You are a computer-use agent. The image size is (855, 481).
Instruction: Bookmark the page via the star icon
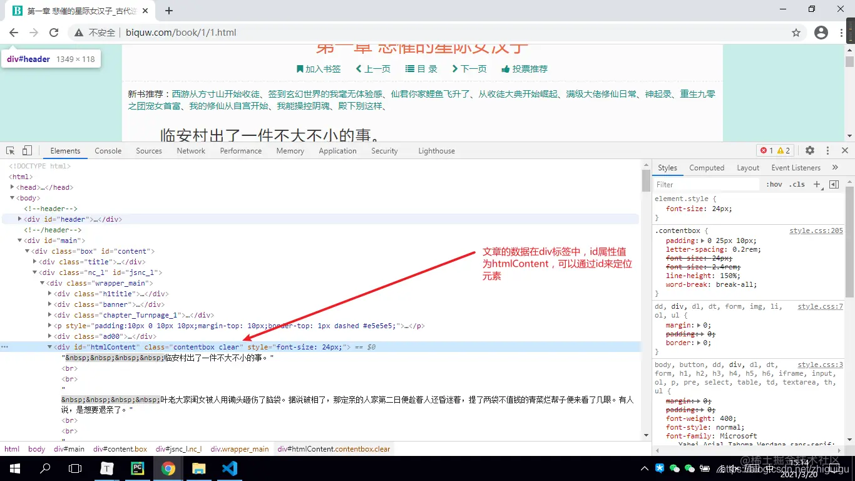(796, 32)
